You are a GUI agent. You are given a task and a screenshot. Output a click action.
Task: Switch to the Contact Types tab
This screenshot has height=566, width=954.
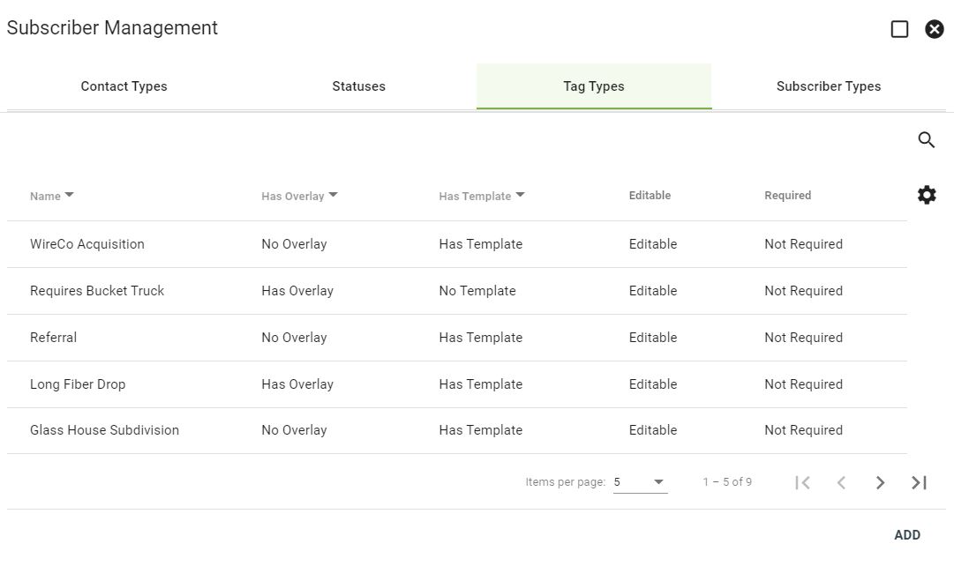point(124,86)
